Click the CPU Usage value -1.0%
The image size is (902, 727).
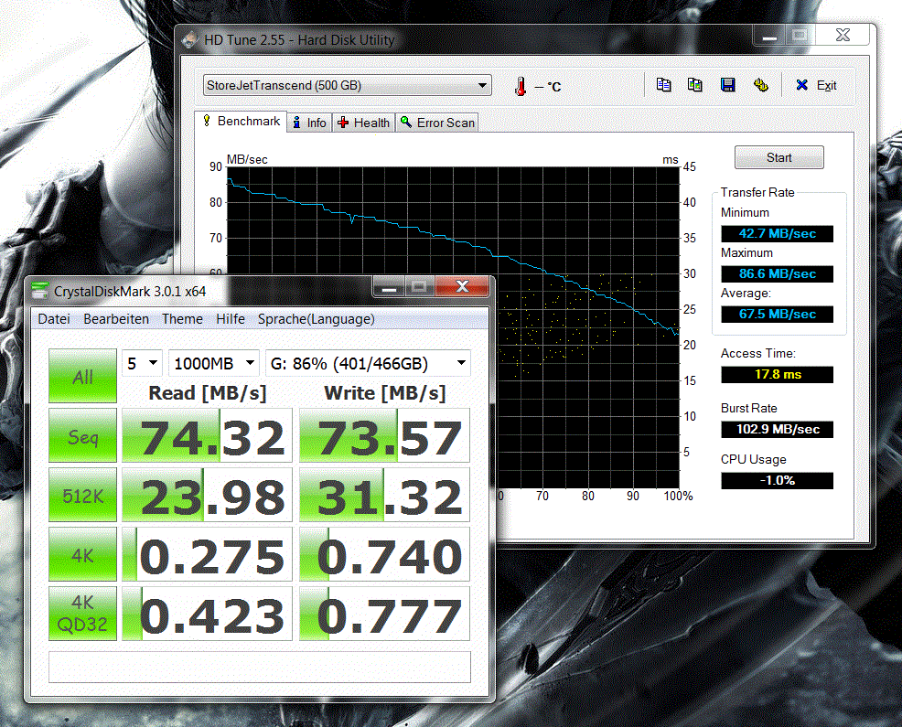[x=778, y=480]
